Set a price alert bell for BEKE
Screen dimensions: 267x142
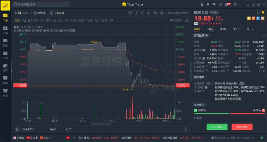(258, 12)
